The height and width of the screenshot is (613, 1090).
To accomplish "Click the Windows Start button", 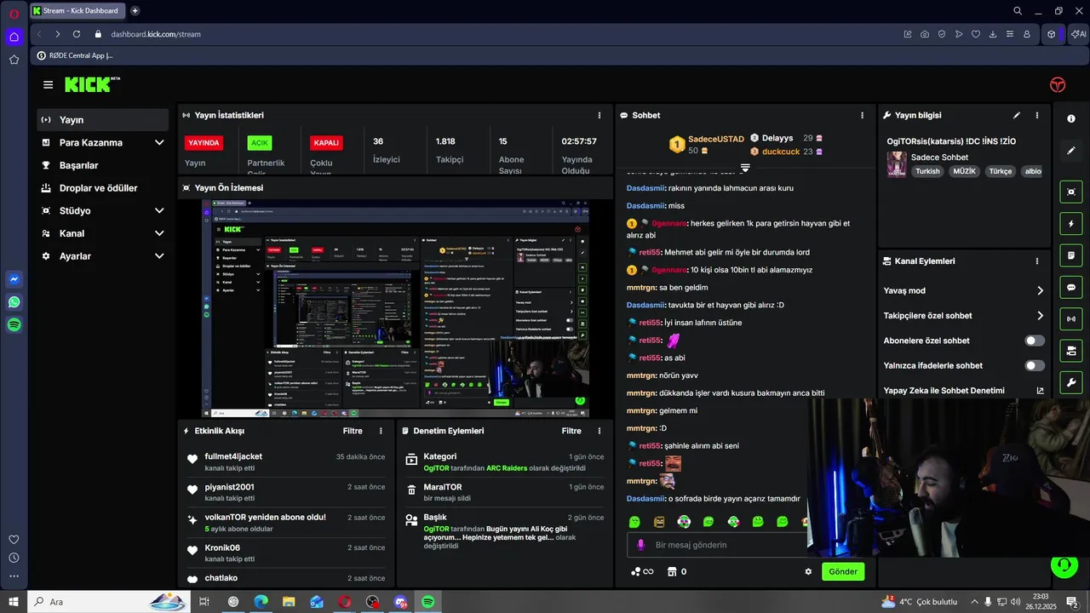I will (14, 602).
